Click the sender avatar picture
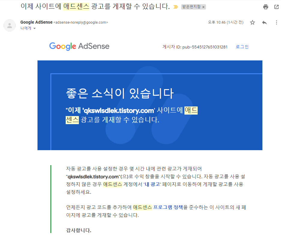The image size is (281, 239). [10, 25]
